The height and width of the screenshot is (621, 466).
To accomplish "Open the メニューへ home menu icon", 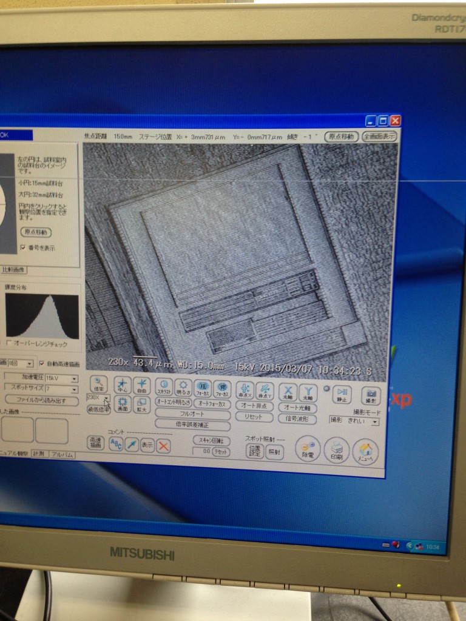I will 365,452.
